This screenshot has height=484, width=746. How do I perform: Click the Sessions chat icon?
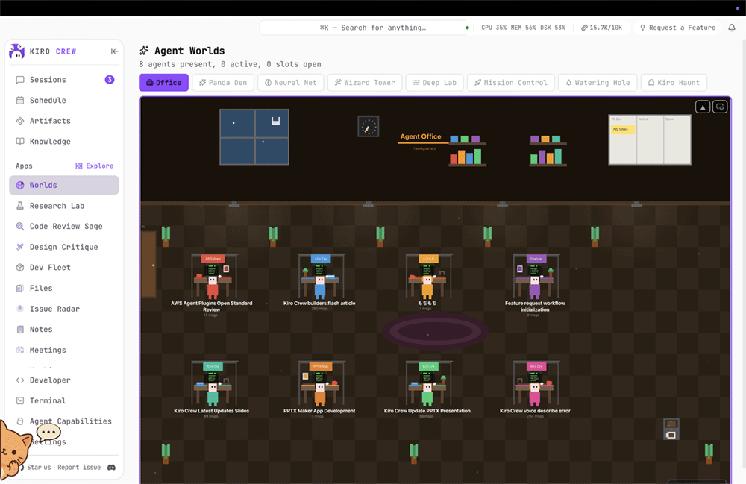(20, 80)
